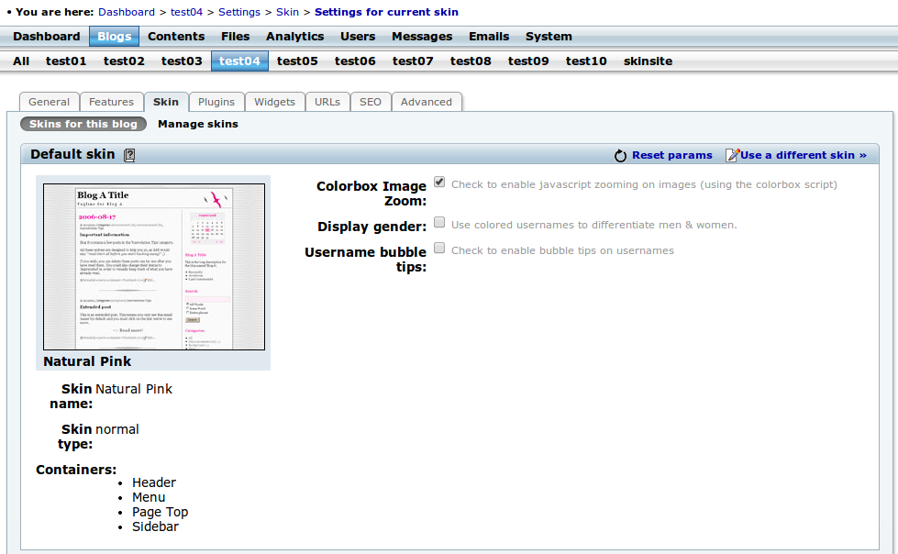Screen dimensions: 898x554
Task: Click the Skins for this blog button
Action: (83, 125)
